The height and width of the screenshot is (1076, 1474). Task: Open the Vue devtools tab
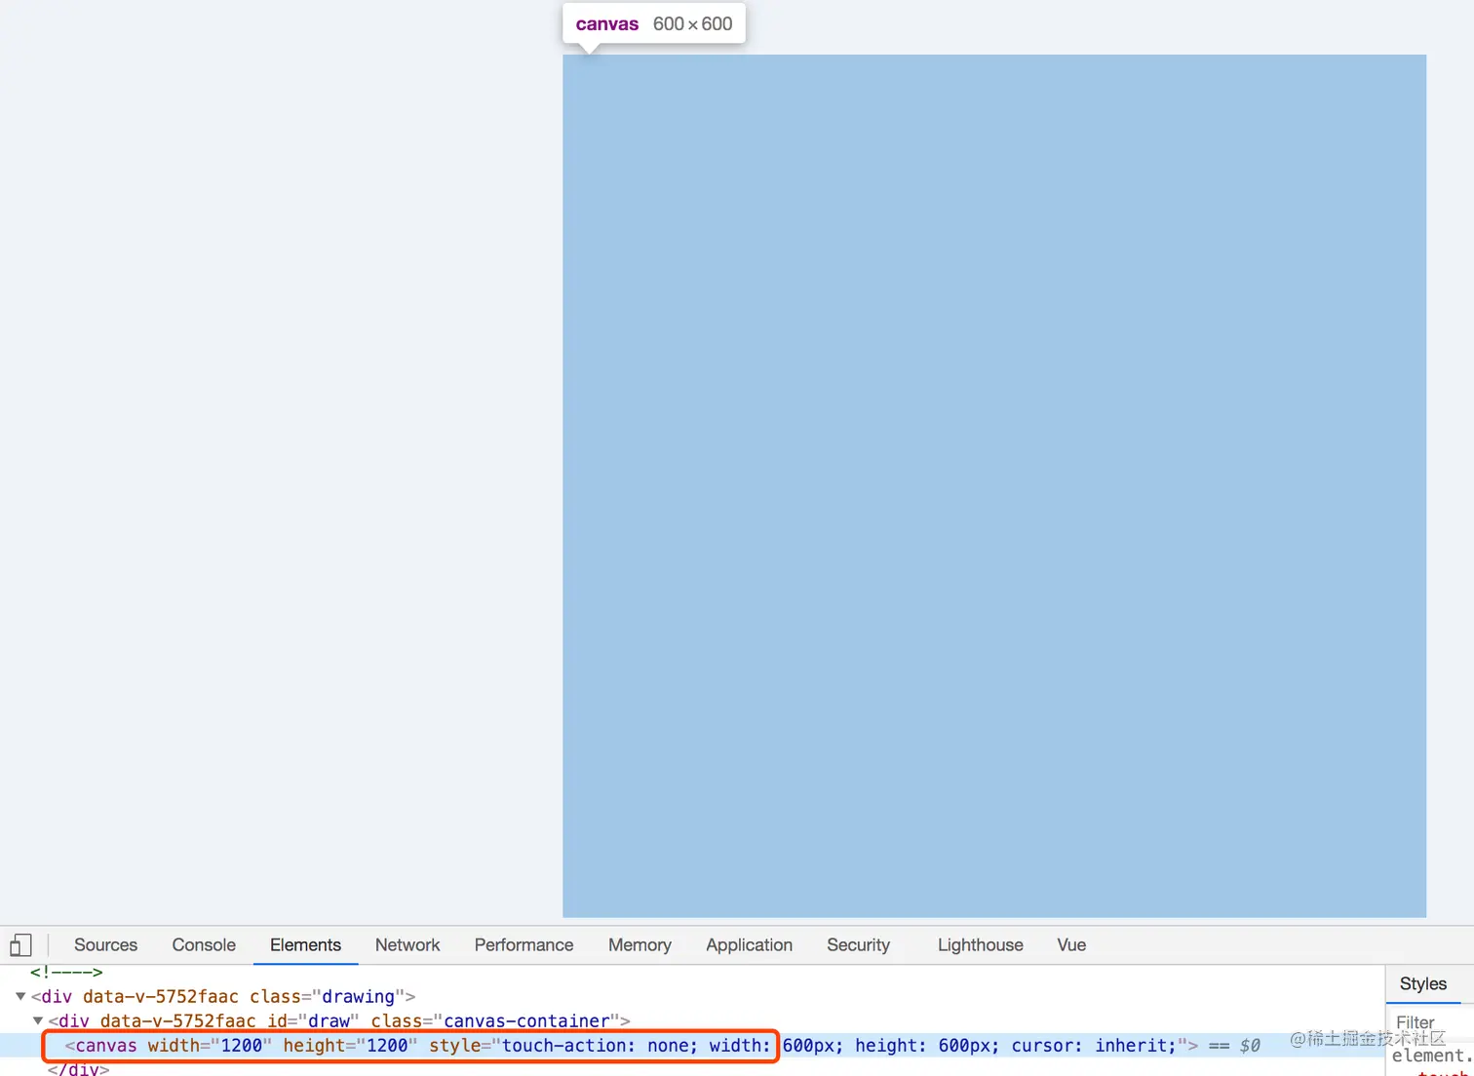pyautogui.click(x=1071, y=944)
